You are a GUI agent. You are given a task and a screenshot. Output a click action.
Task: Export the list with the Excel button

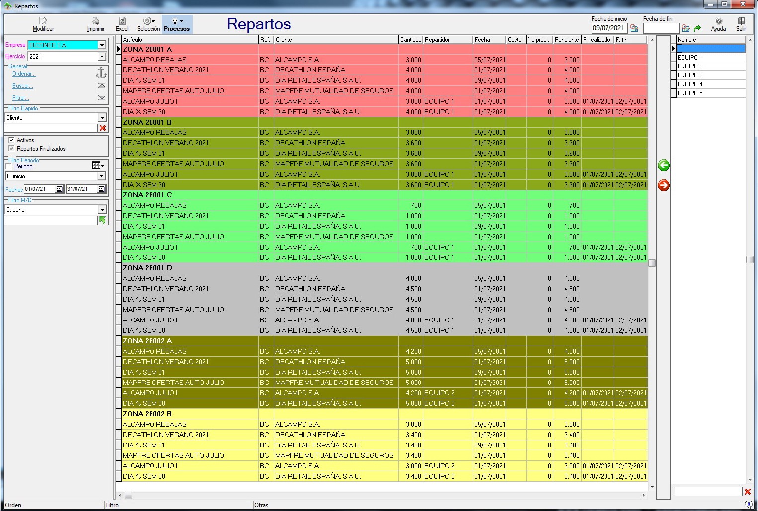click(x=122, y=24)
